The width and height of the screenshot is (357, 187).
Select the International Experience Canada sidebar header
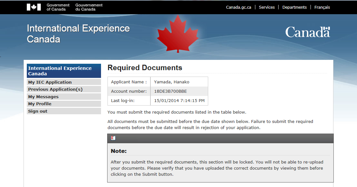(64, 71)
